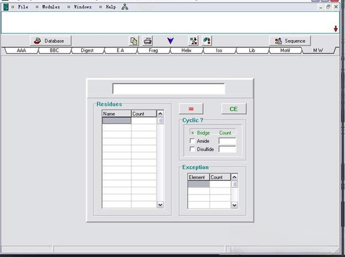
Task: Click the Bridge header in Cyclic panel
Action: (203, 133)
